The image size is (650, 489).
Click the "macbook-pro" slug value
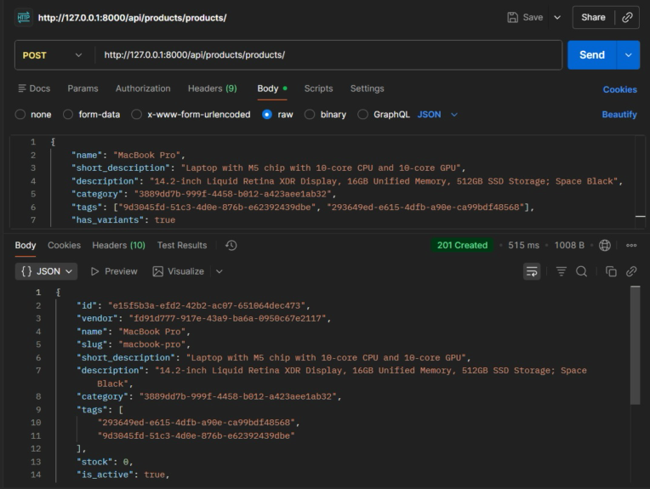(x=151, y=344)
